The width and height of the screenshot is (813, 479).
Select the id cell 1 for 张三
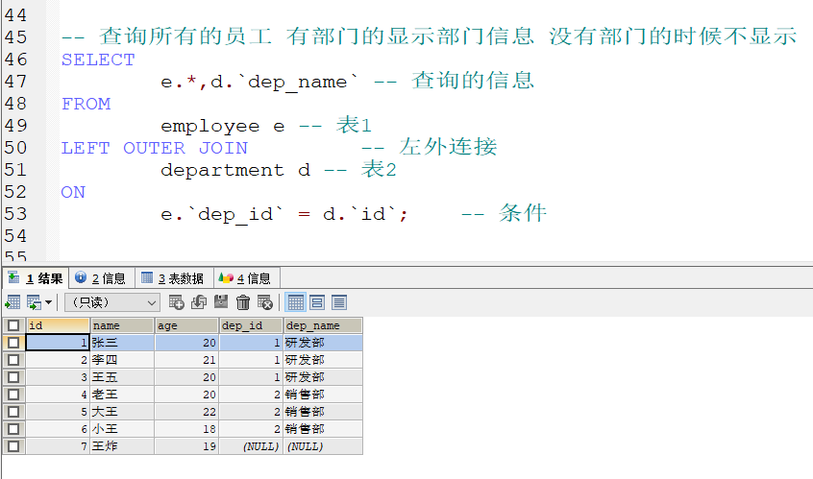(x=57, y=343)
